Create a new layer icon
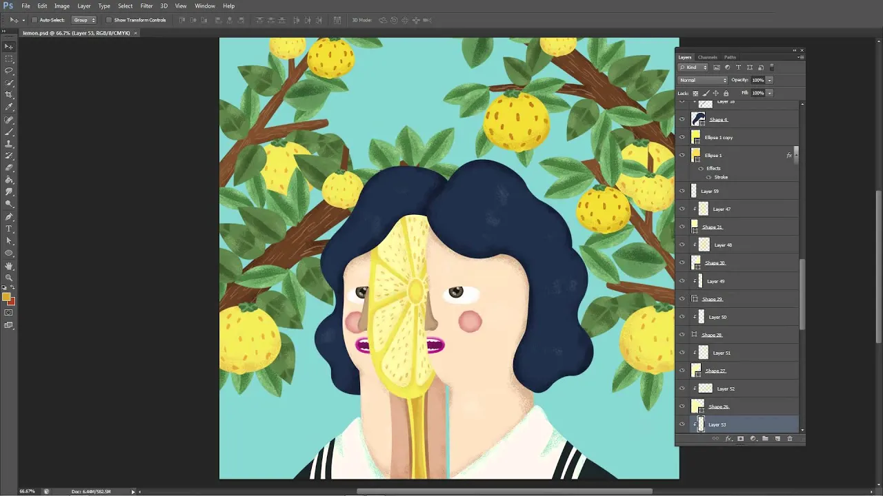The height and width of the screenshot is (496, 883). 777,439
